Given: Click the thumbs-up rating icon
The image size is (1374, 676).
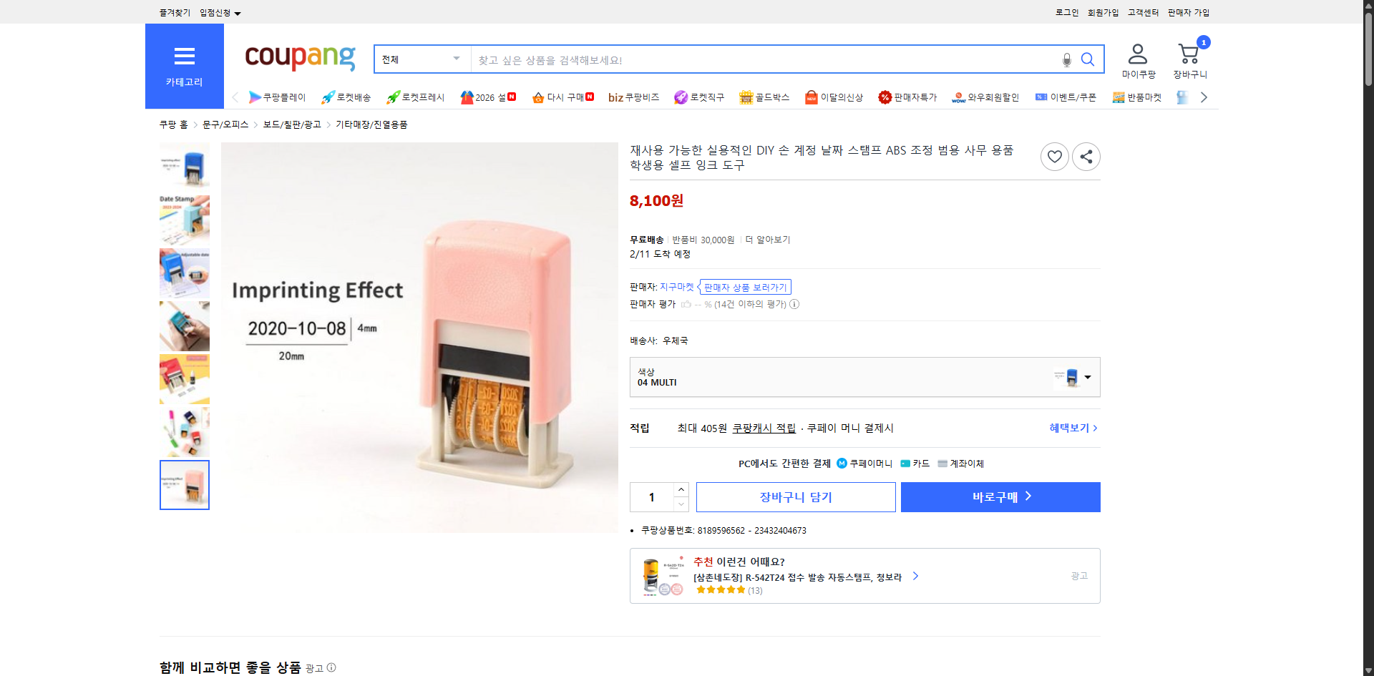Looking at the screenshot, I should click(686, 304).
